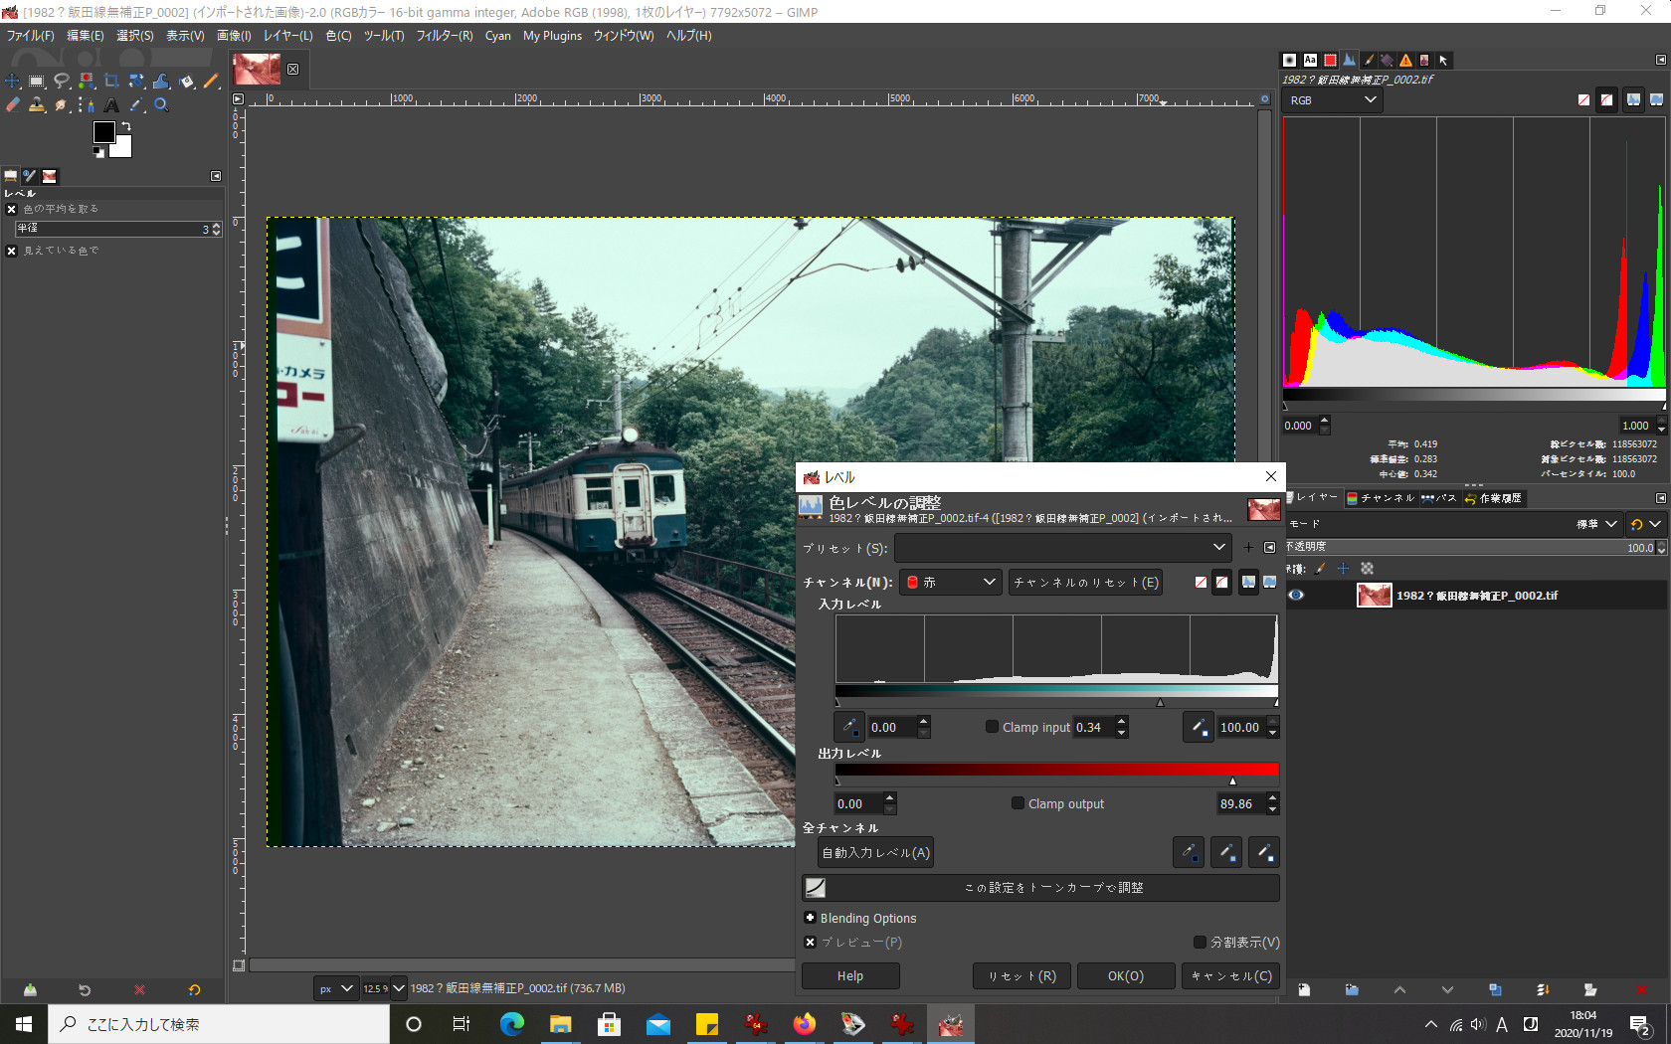Select the Clone stamp tool
This screenshot has width=1671, height=1044.
point(37,104)
